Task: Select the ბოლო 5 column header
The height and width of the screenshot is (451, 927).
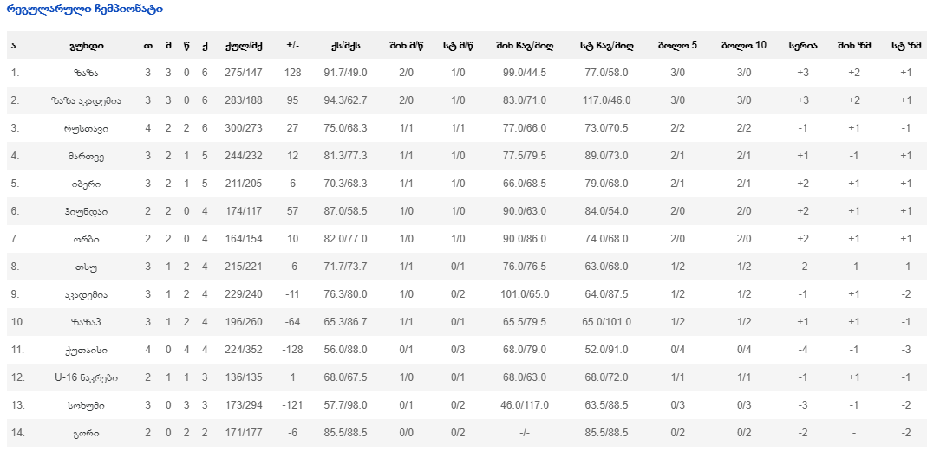Action: [x=677, y=45]
